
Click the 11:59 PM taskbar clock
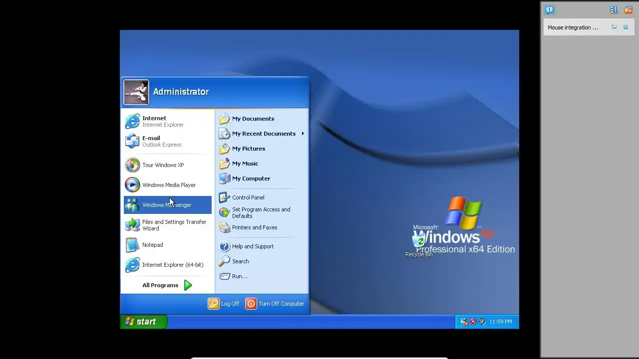click(x=501, y=322)
